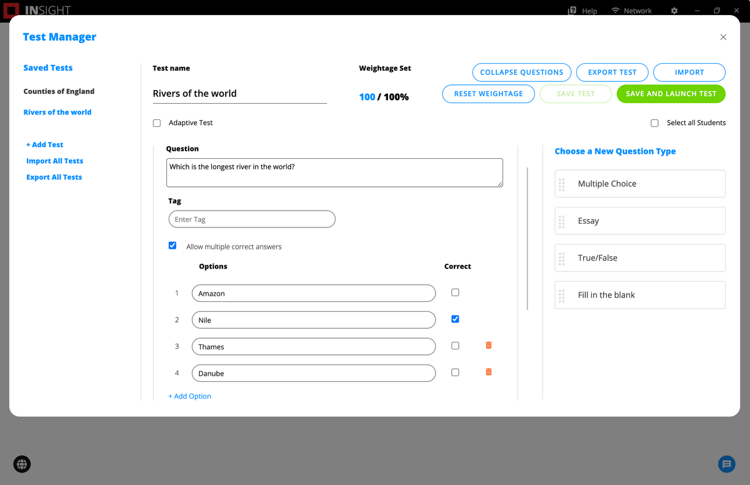The width and height of the screenshot is (750, 485).
Task: Delete the Thames option with trash icon
Action: (489, 345)
